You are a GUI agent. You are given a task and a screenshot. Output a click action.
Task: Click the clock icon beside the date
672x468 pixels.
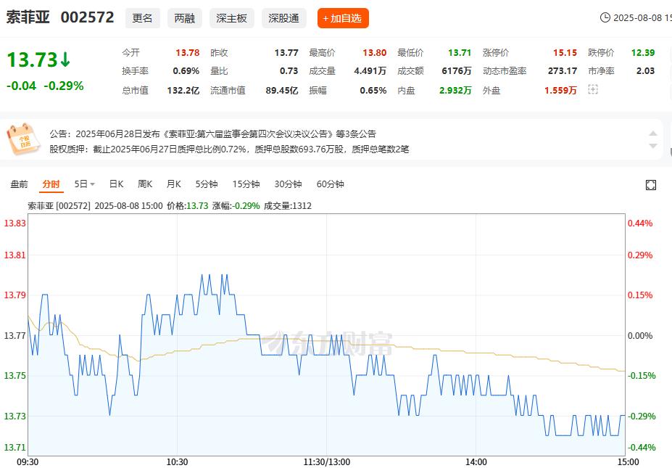point(605,17)
